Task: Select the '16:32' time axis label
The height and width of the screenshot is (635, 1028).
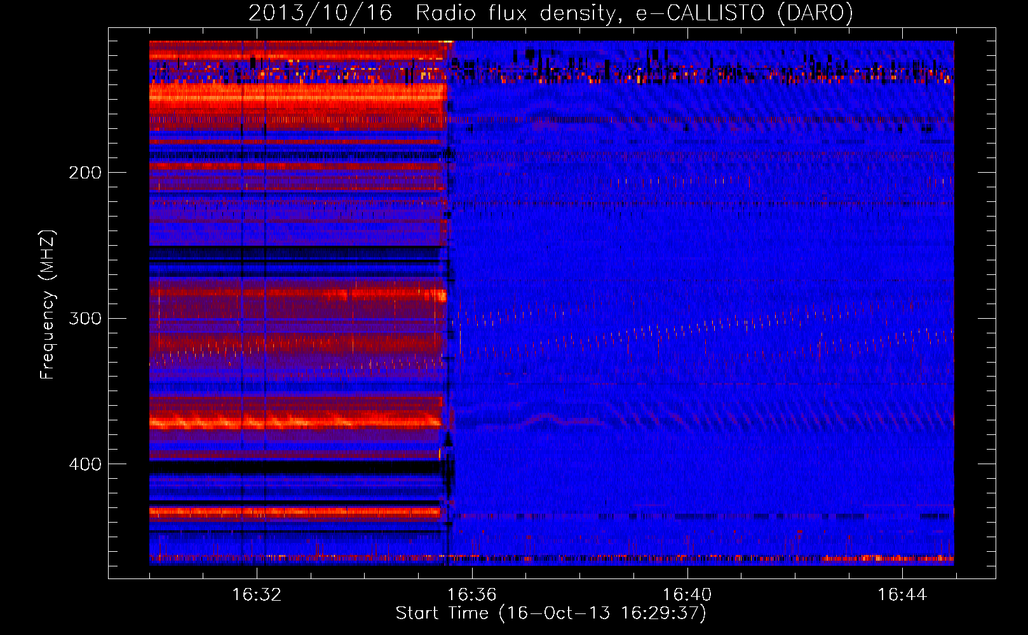Action: click(257, 595)
